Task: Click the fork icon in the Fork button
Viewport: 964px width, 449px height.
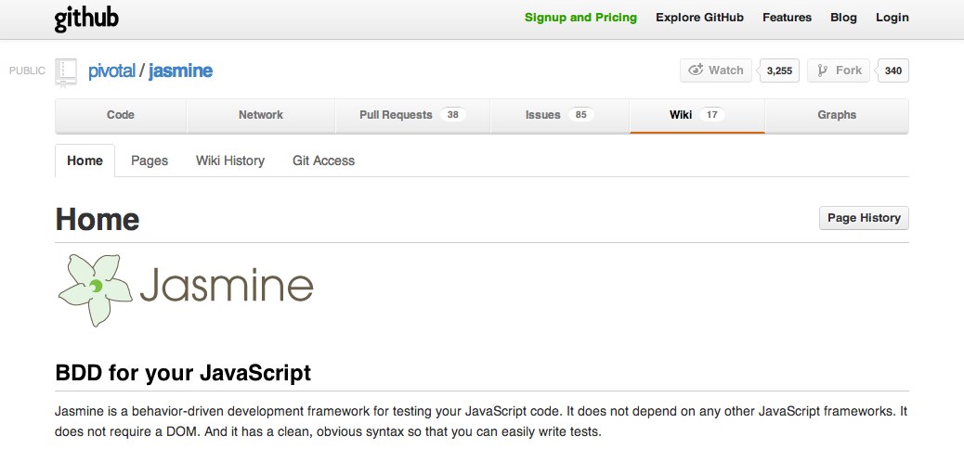Action: coord(822,71)
